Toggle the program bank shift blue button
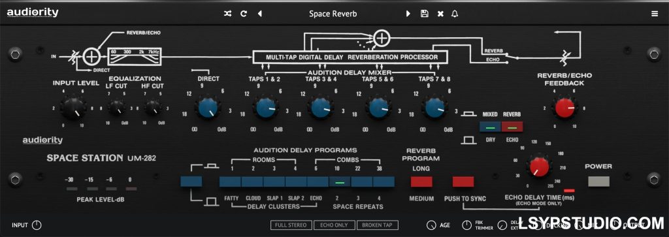This screenshot has width=669, height=237. tap(191, 182)
